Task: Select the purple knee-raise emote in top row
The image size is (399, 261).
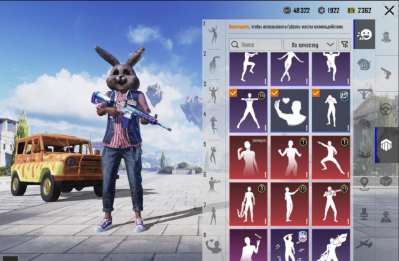Action: tap(249, 69)
